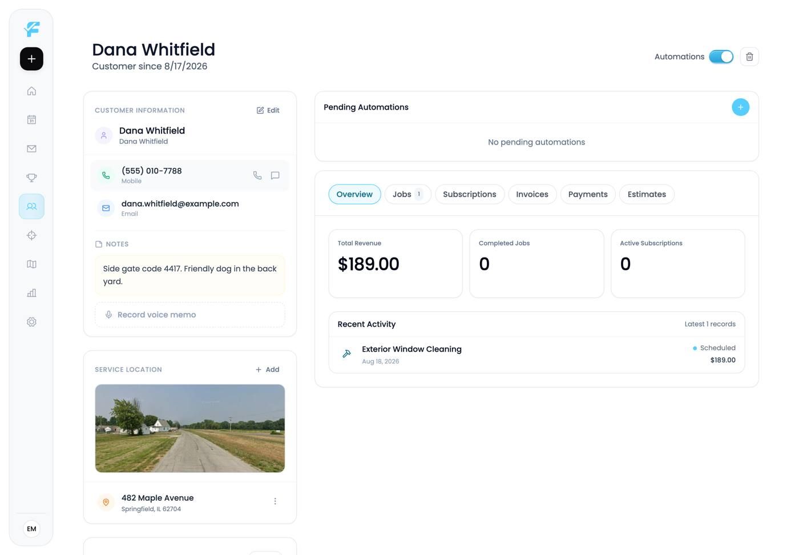Click the dana.whitfield@example.com email address
799x555 pixels.
tap(180, 204)
